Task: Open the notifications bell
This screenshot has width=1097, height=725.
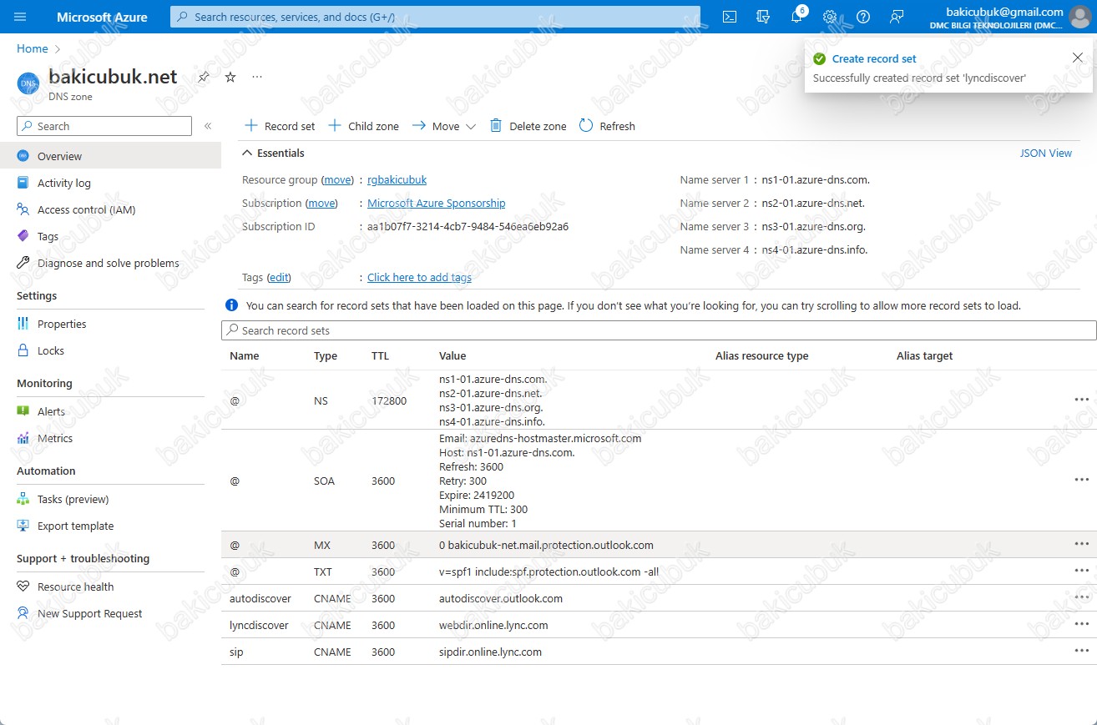Action: coord(796,17)
